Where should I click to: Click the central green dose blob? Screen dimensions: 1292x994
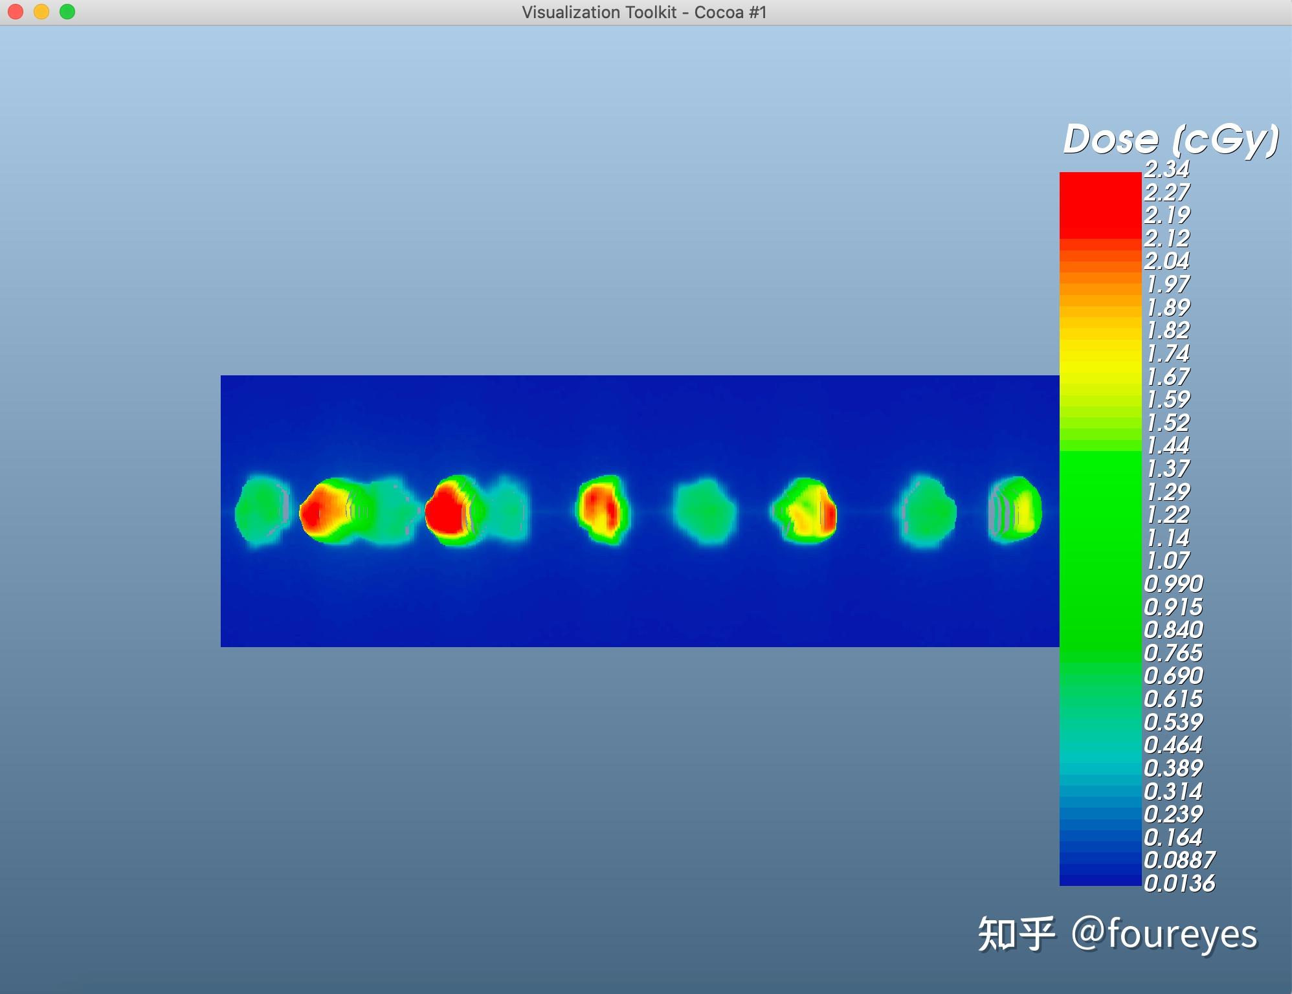[704, 511]
